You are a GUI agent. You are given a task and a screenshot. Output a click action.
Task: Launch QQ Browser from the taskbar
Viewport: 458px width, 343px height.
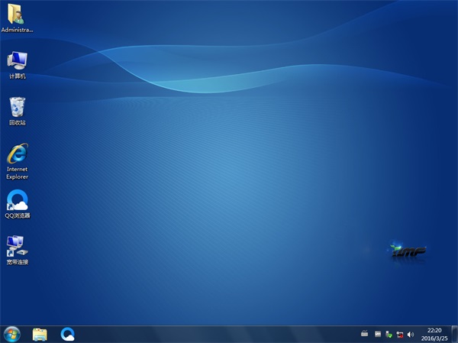pos(68,334)
